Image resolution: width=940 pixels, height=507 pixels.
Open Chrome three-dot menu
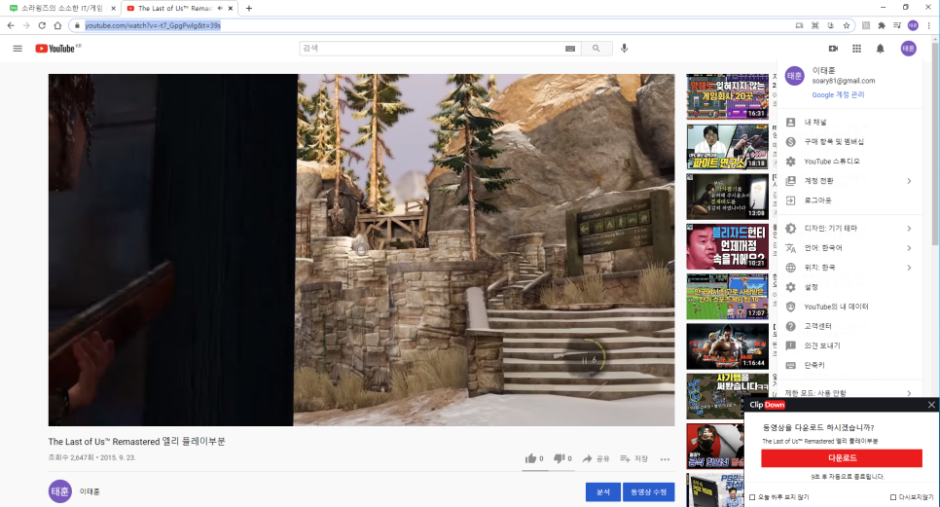pyautogui.click(x=928, y=25)
